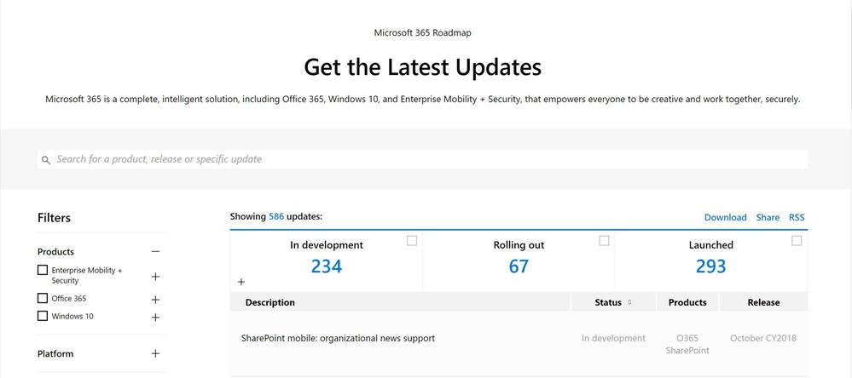
Task: Focus the roadmap search field
Action: [x=426, y=159]
